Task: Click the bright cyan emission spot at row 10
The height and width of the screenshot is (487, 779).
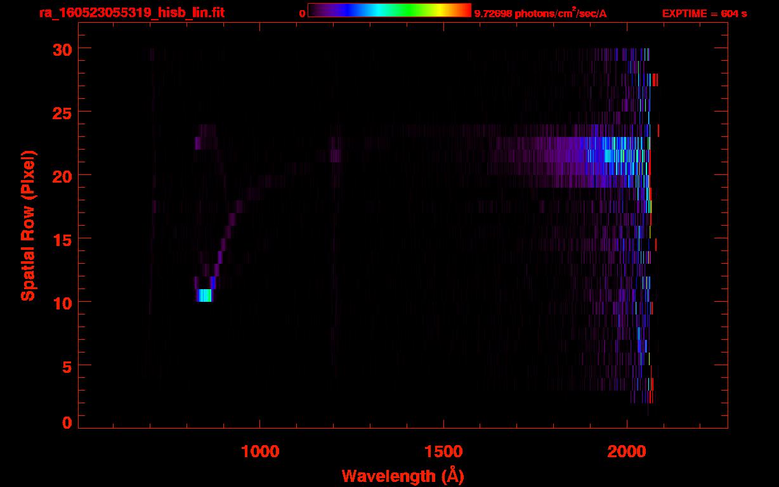Action: pos(204,295)
